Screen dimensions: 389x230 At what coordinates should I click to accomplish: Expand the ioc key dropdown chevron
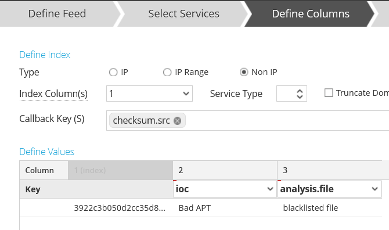click(270, 189)
